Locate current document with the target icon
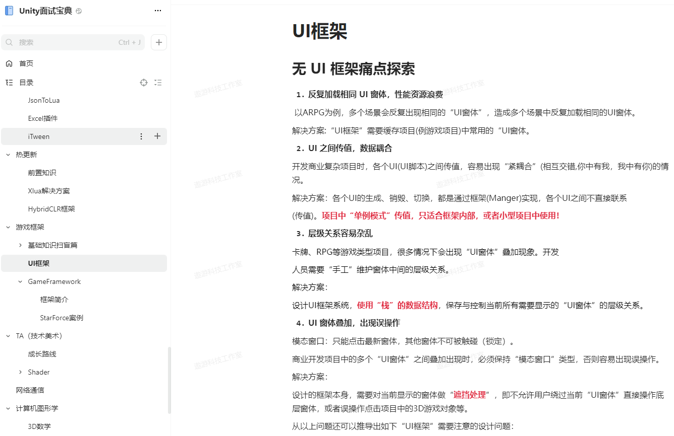Viewport: 674px width, 436px height. (144, 83)
